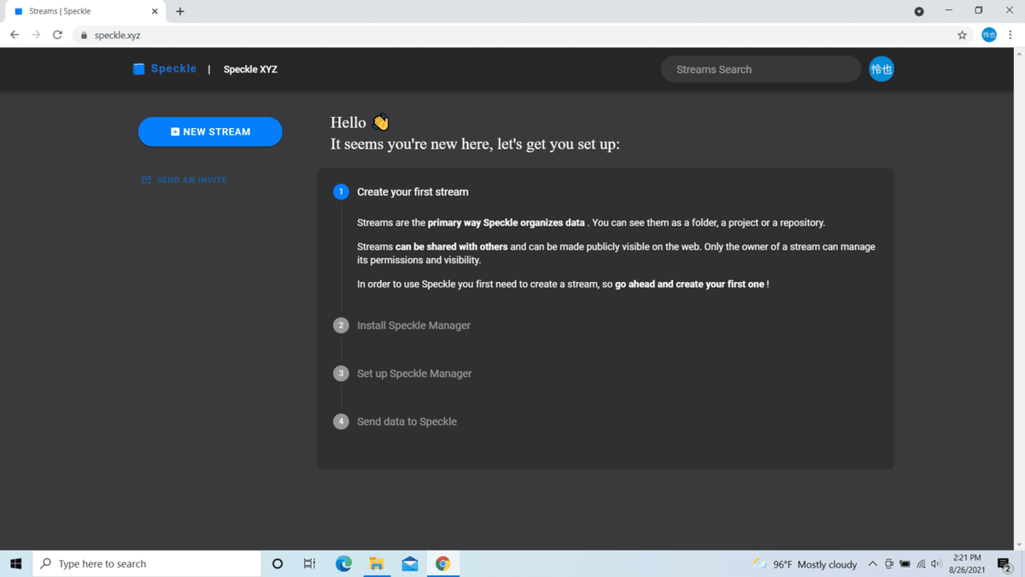Click the step 1 number badge
1025x577 pixels.
[x=341, y=191]
